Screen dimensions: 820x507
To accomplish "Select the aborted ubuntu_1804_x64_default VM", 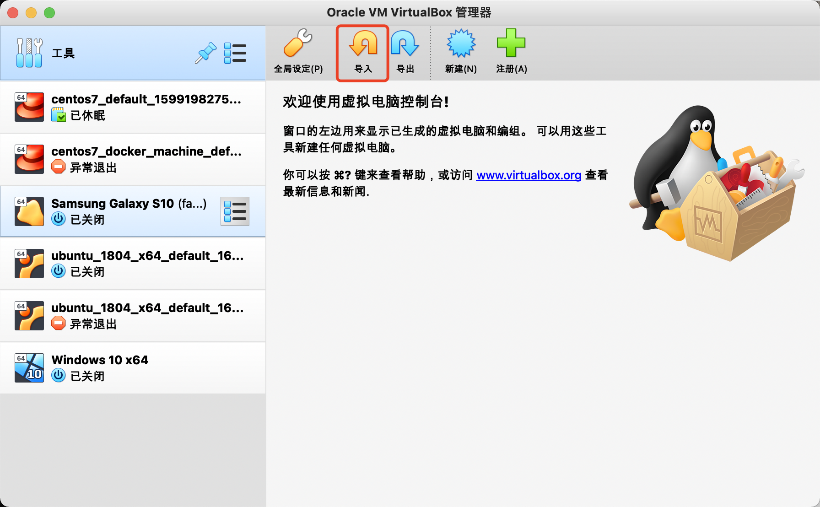I will click(133, 316).
